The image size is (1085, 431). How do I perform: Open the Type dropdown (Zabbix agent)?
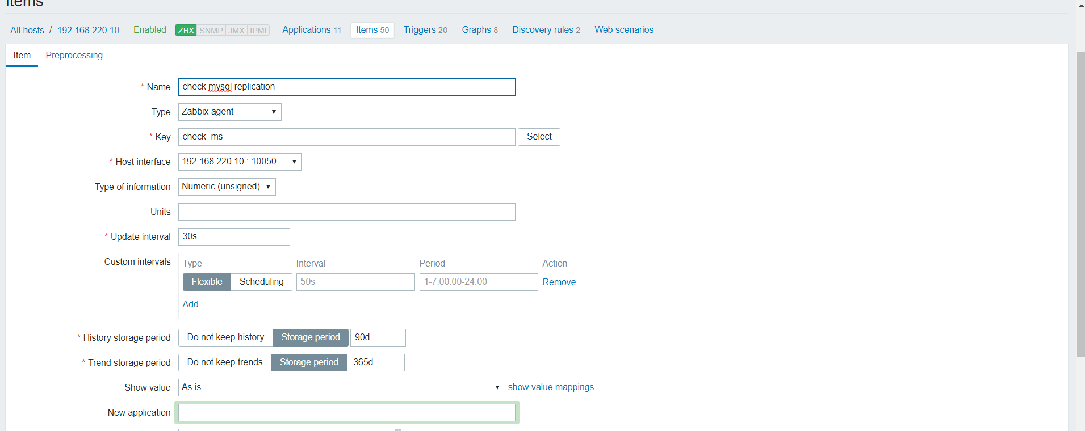click(229, 112)
